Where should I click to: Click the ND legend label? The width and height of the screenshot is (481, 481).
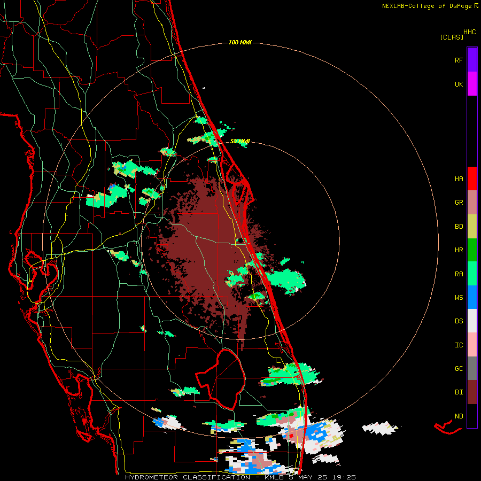(x=459, y=416)
